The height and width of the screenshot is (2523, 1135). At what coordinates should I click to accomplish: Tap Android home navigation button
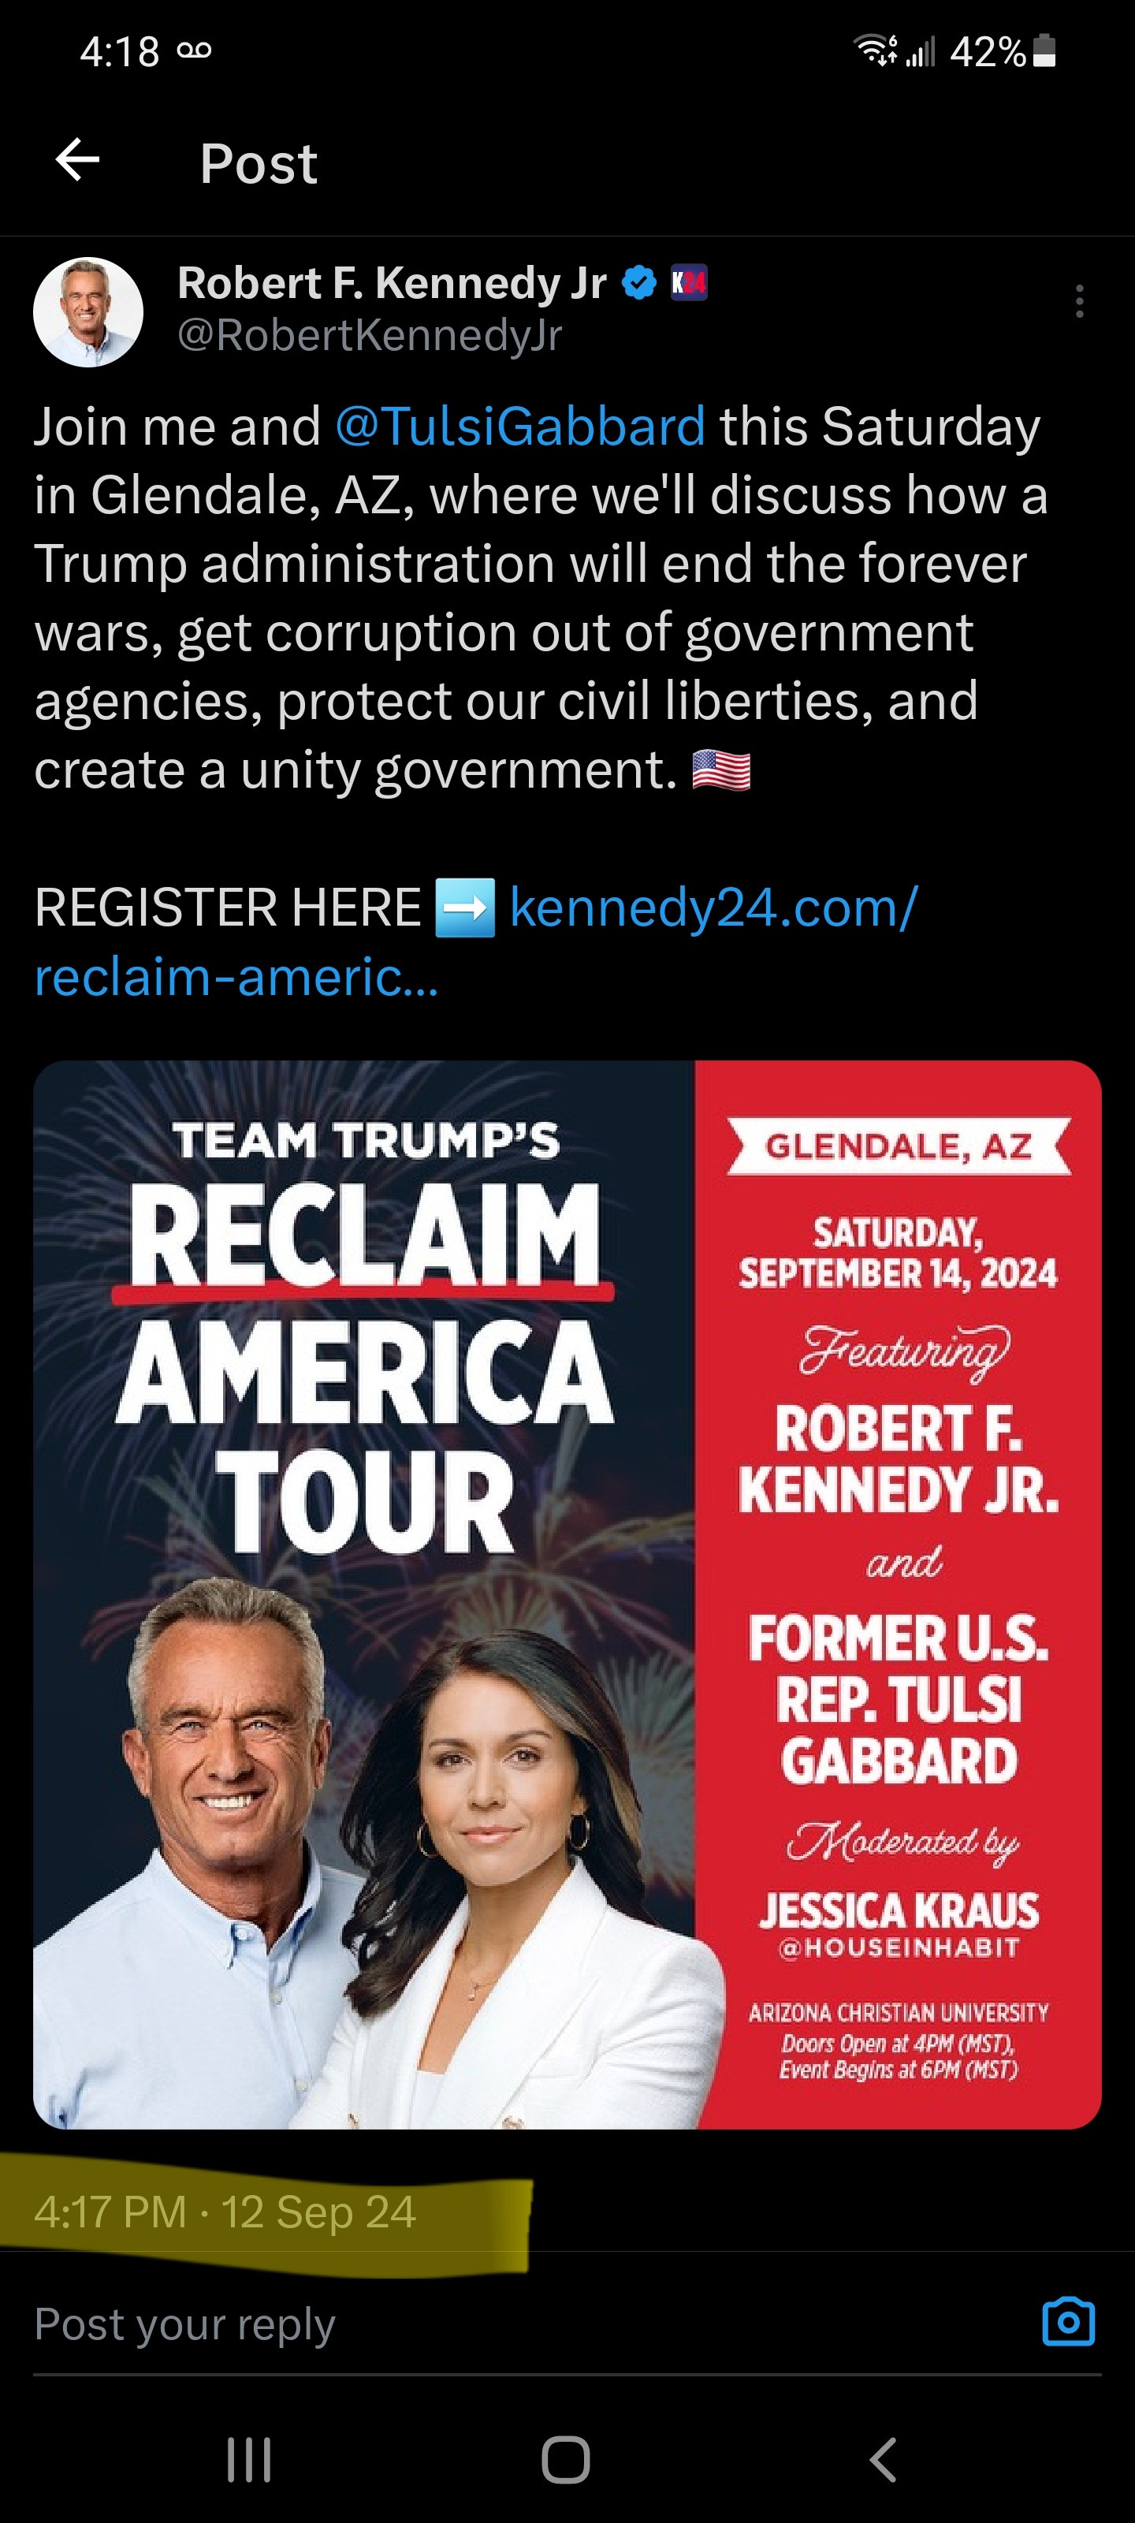566,2459
